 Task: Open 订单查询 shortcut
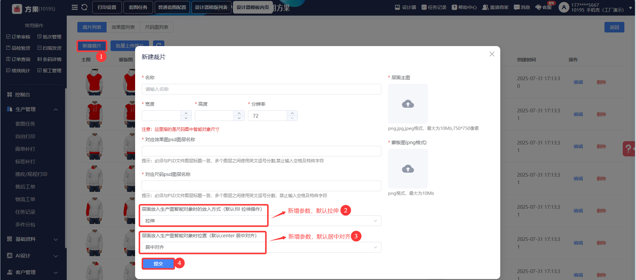18,59
